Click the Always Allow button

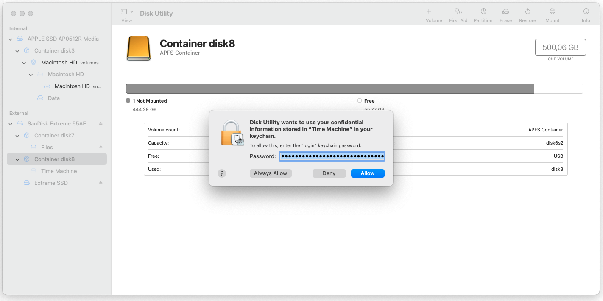[271, 173]
